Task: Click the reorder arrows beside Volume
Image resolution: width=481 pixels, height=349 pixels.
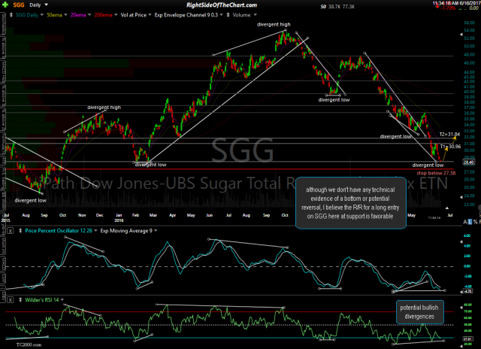Action: coord(228,15)
